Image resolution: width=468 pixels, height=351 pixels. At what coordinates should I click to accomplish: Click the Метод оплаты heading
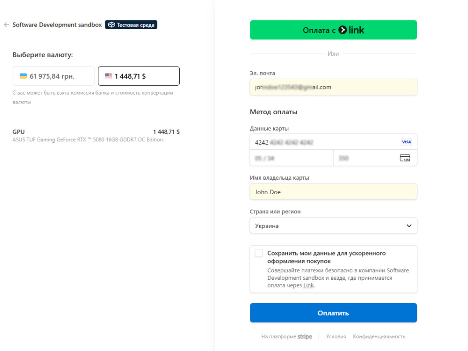(273, 112)
